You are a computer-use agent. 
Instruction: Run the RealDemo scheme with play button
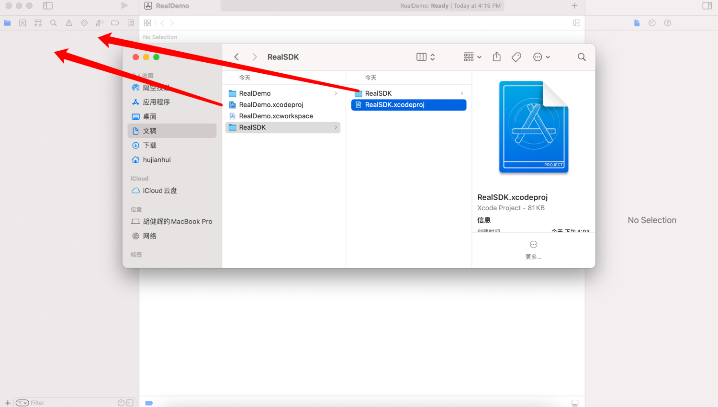click(124, 6)
